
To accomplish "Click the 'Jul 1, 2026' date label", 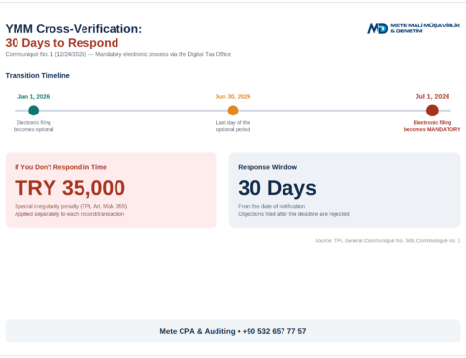I will (432, 96).
